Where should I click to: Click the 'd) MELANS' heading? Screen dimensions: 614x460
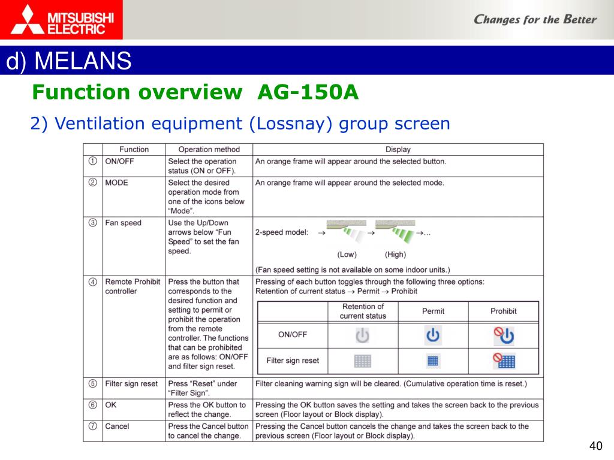tap(68, 60)
